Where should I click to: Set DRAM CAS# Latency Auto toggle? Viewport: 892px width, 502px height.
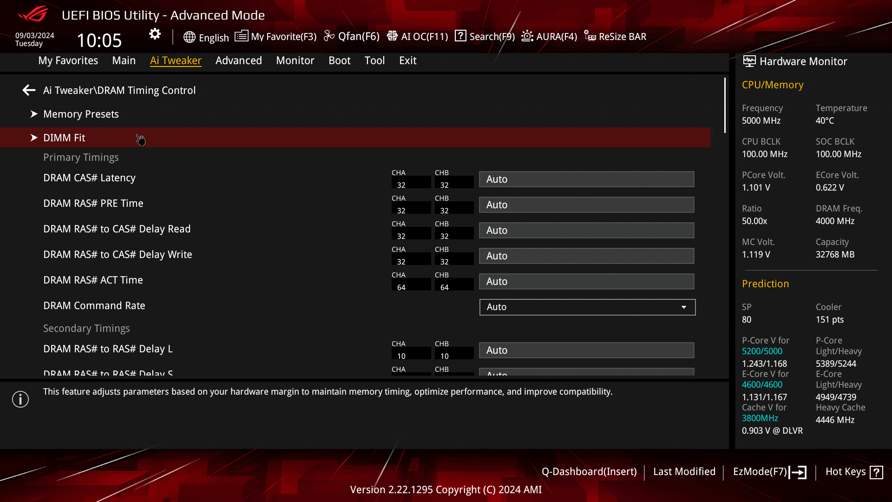[586, 179]
